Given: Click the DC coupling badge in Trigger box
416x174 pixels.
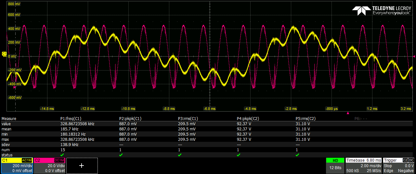Looking at the screenshot, I should click(411, 160).
